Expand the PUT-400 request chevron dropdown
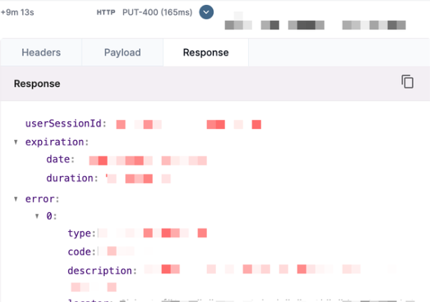 (206, 12)
